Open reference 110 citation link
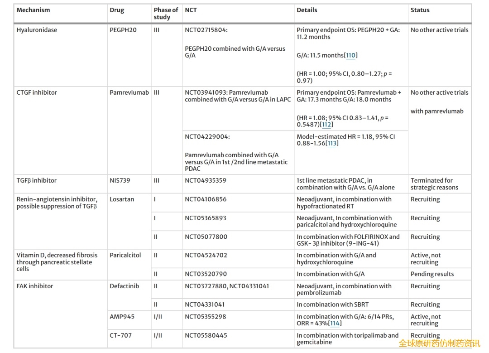 click(x=350, y=55)
